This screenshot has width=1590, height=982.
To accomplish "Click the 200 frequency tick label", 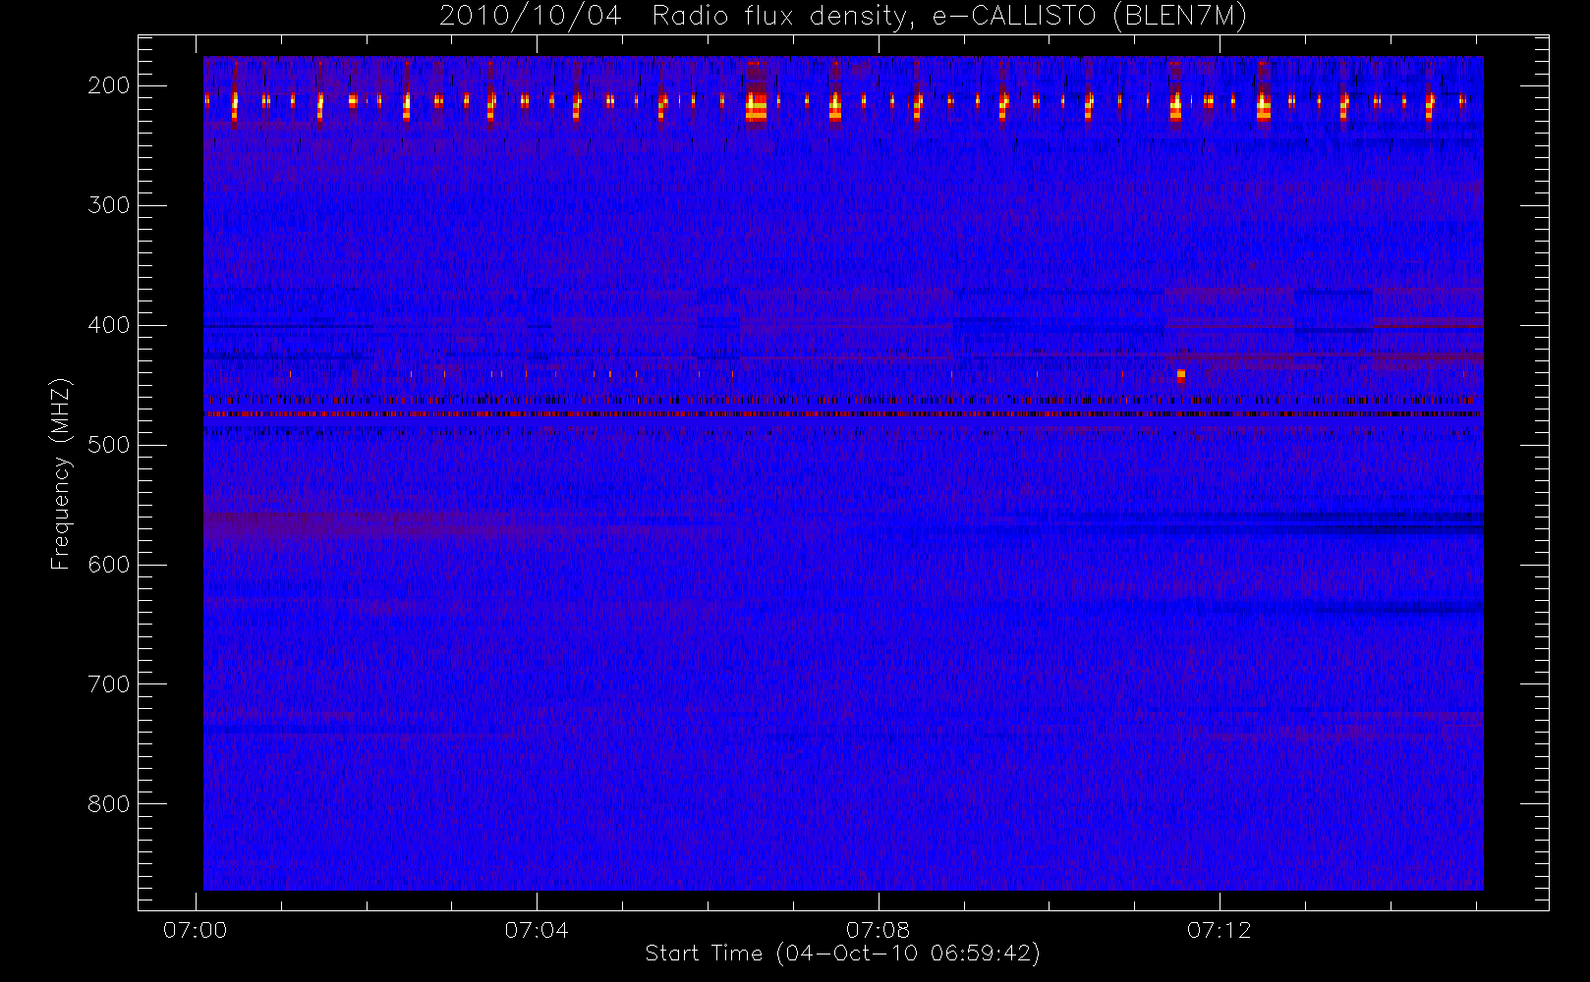I will [109, 85].
